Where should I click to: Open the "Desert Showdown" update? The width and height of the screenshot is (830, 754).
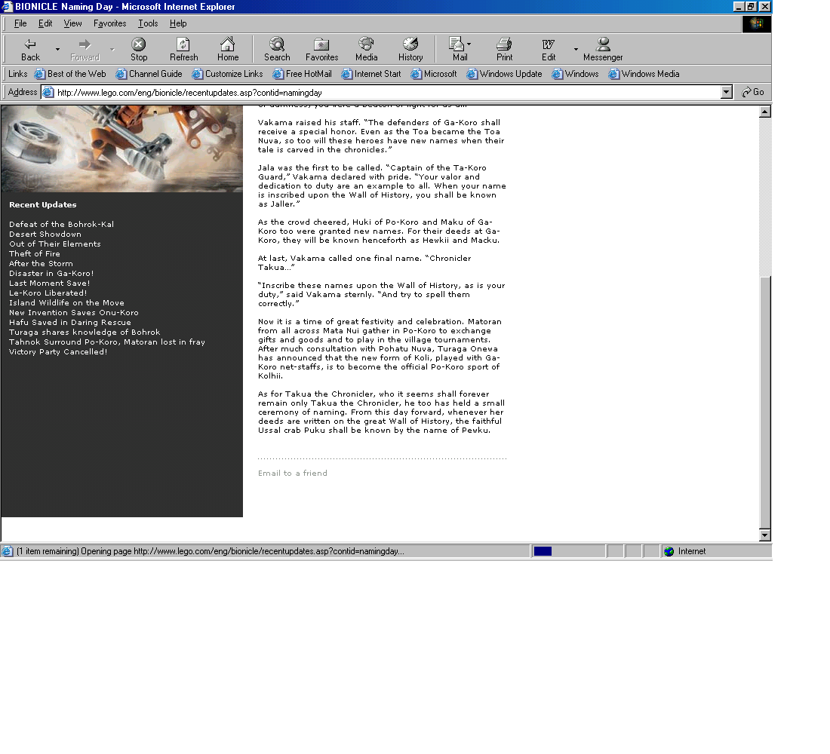coord(45,234)
